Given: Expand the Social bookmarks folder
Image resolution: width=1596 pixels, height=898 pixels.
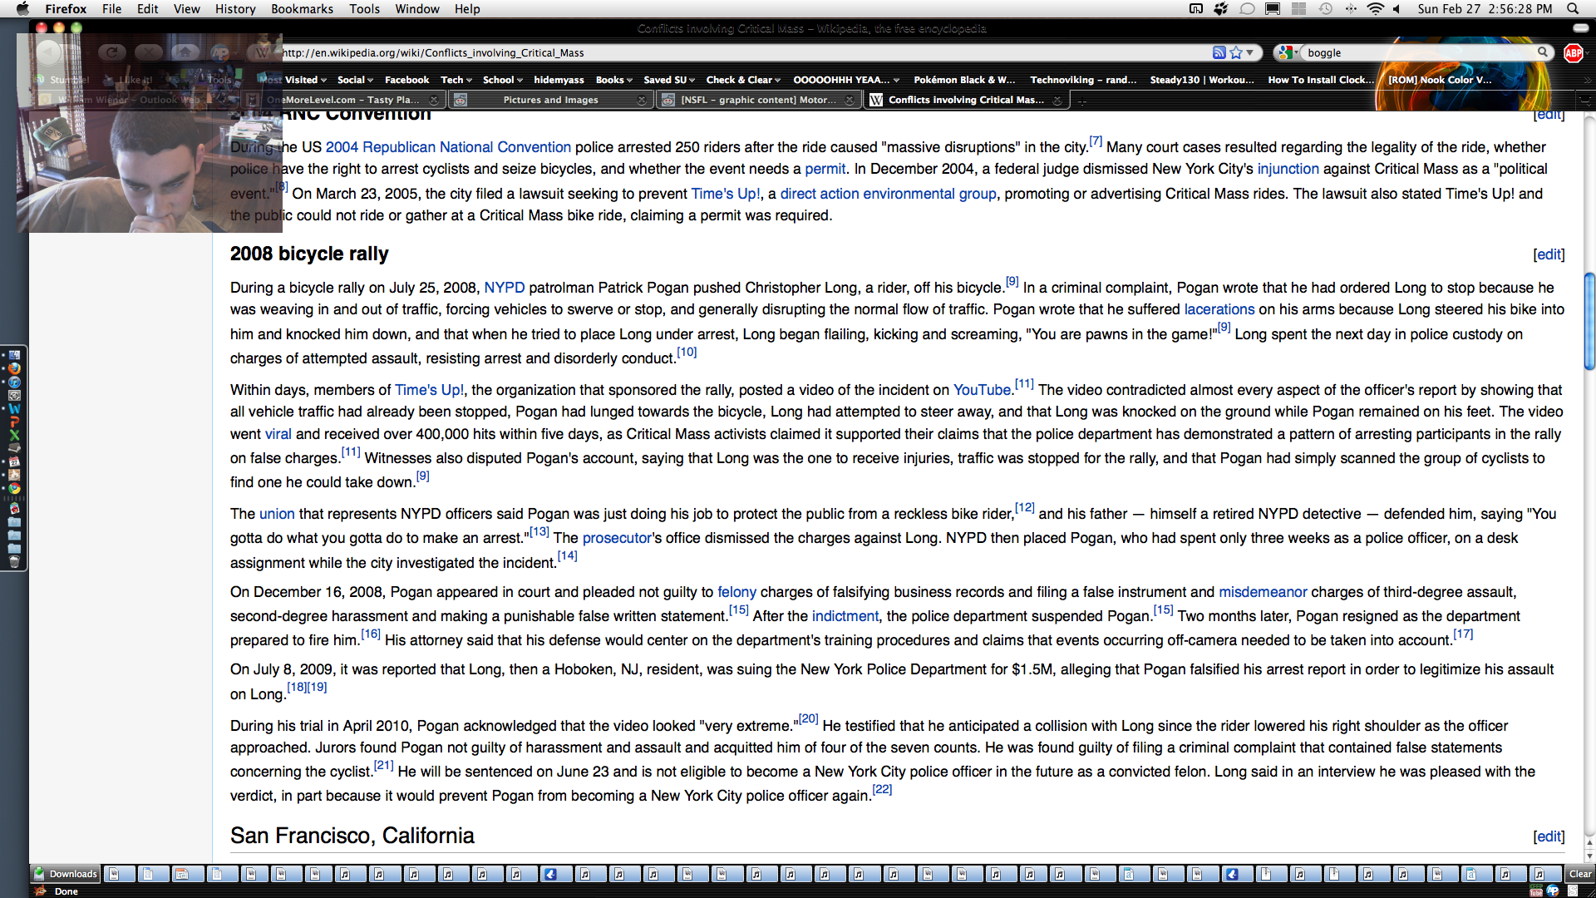Looking at the screenshot, I should coord(355,80).
